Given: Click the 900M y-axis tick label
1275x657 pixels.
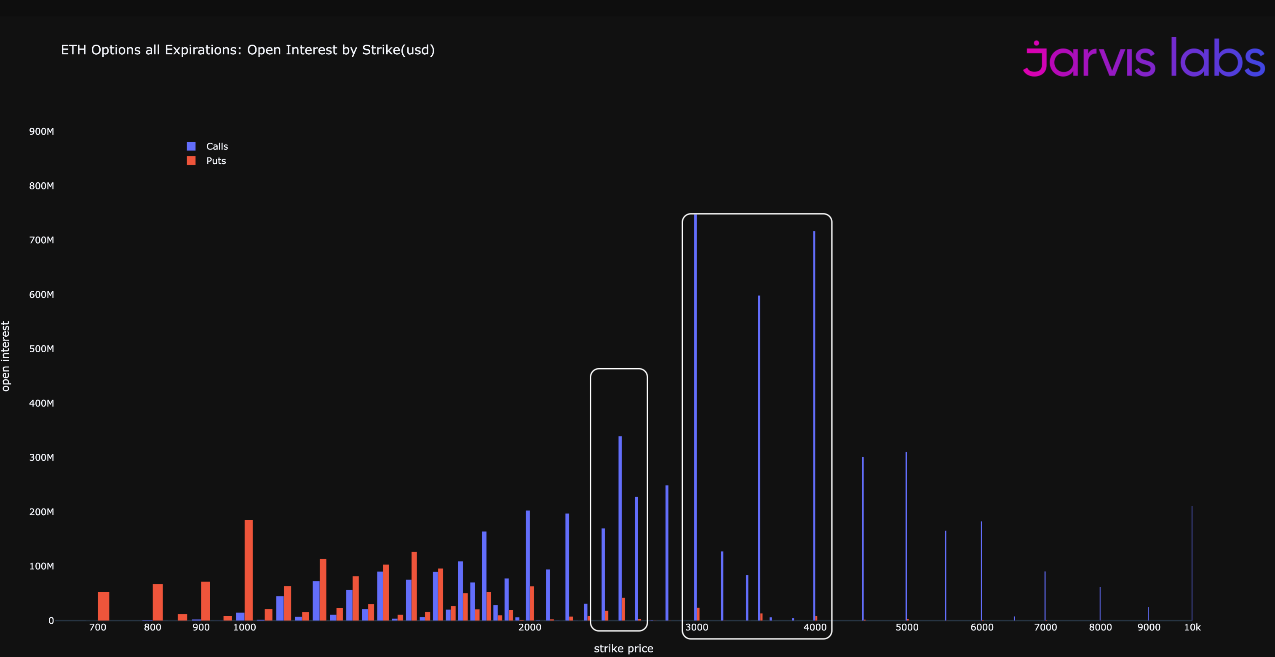Looking at the screenshot, I should pyautogui.click(x=42, y=132).
